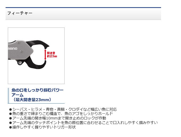Screen dimensions: 181x137
Task: Click the blue left bar beside the caption
Action: tap(9, 96)
